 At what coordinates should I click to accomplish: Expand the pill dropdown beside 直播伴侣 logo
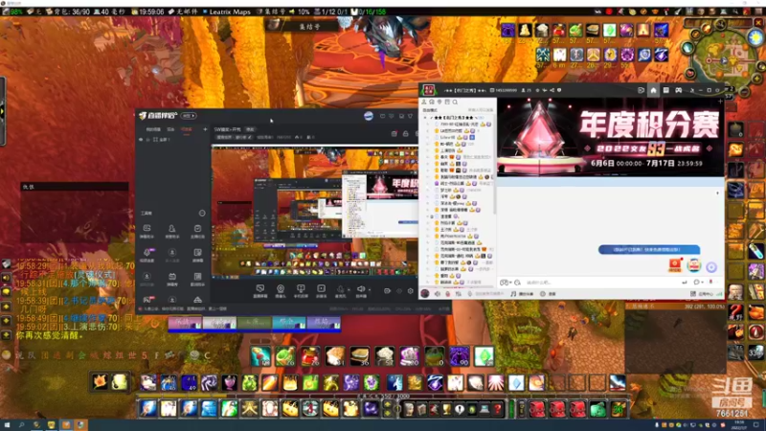(x=189, y=116)
